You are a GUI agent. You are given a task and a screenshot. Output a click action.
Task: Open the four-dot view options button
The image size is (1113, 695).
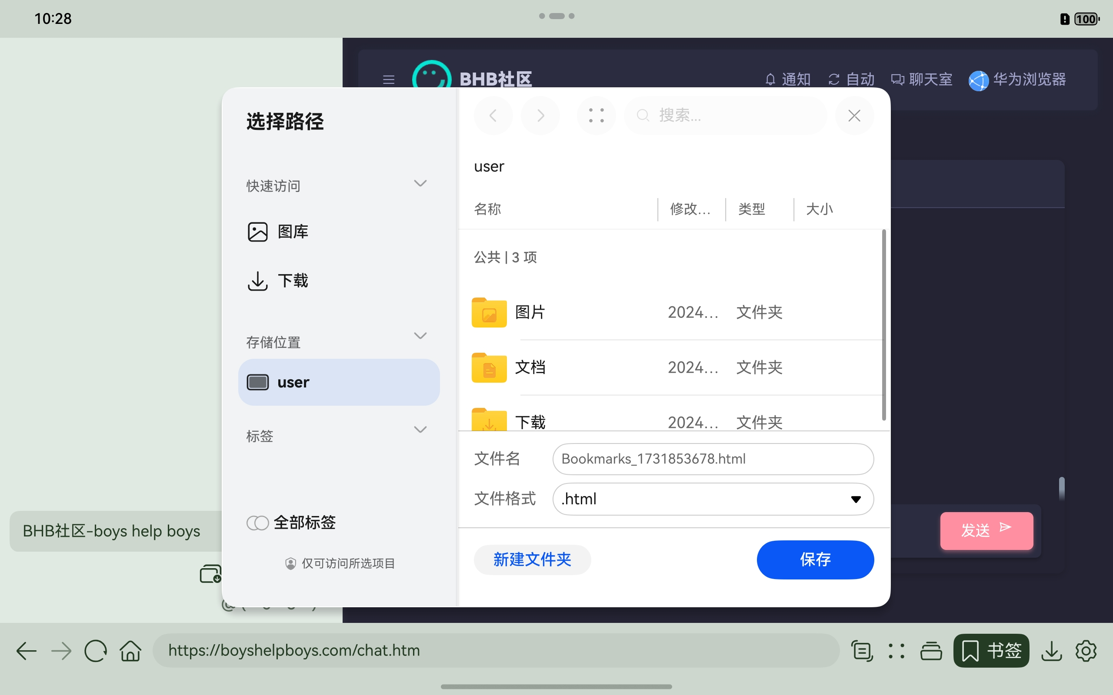click(596, 116)
